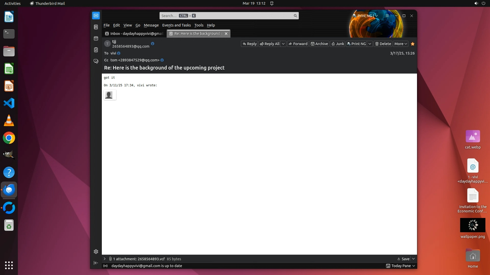Click the paperclip attachment icon
This screenshot has width=490, height=275.
[x=111, y=259]
